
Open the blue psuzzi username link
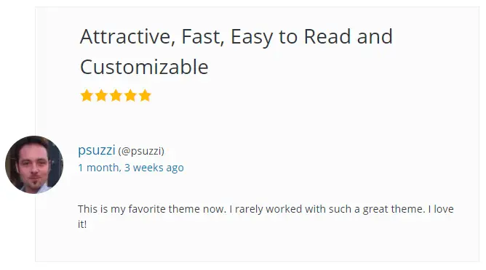pyautogui.click(x=97, y=151)
